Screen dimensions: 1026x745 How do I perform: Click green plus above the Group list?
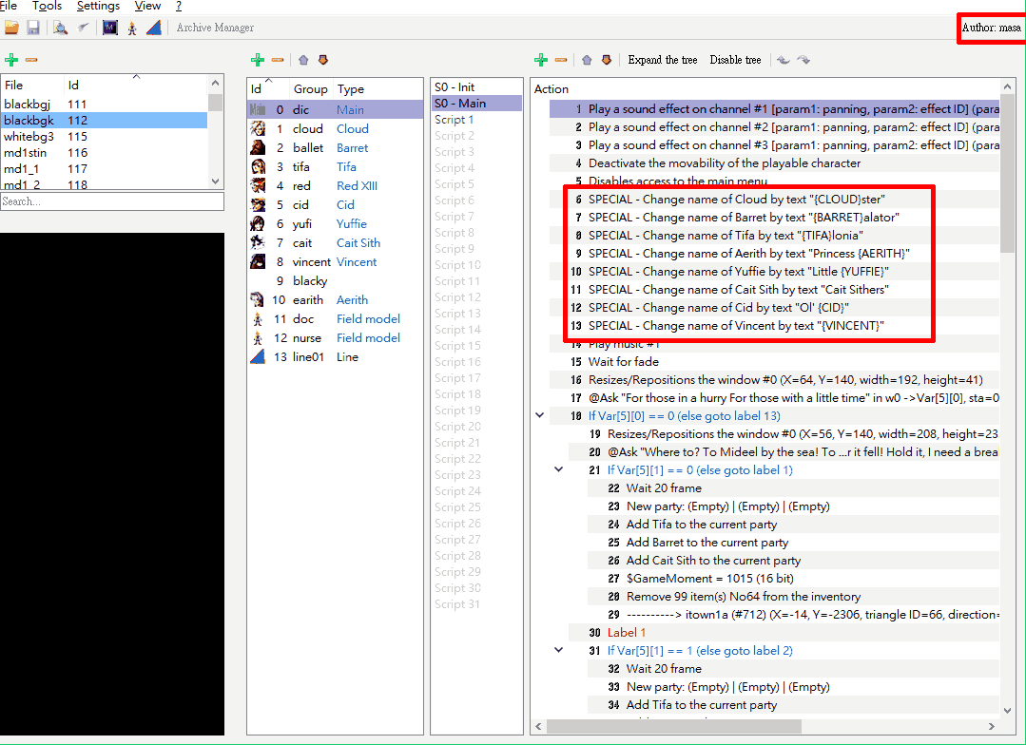[257, 60]
